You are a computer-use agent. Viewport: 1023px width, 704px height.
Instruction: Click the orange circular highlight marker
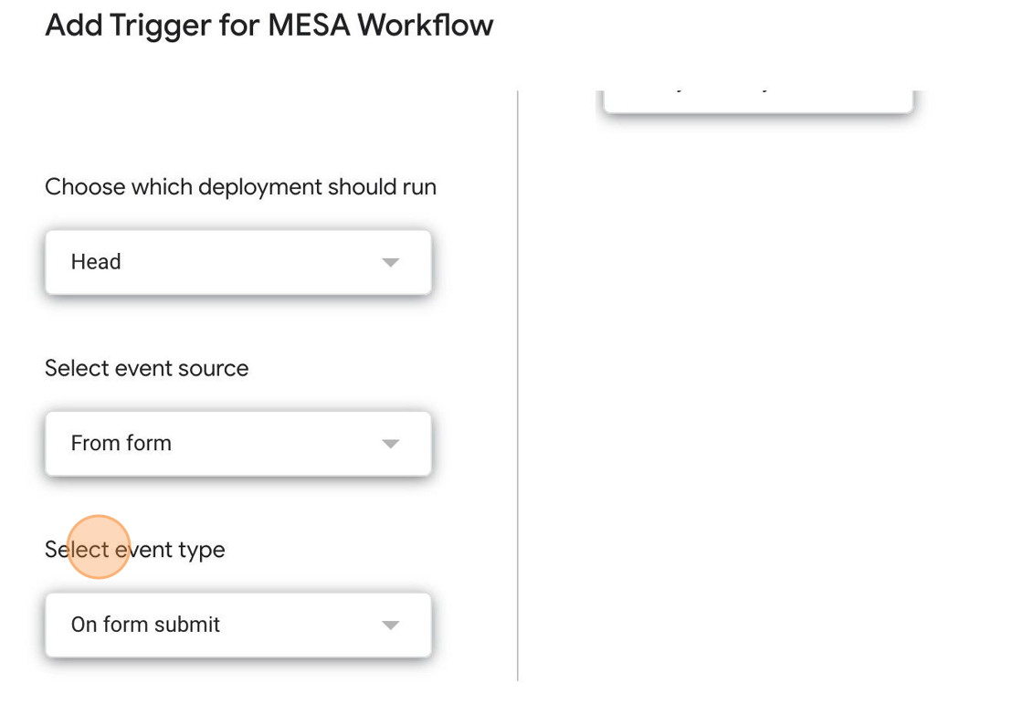tap(99, 547)
